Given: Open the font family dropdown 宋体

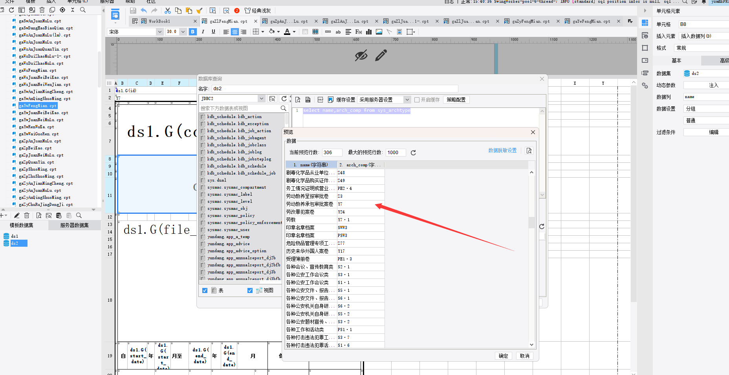Looking at the screenshot, I should [159, 32].
